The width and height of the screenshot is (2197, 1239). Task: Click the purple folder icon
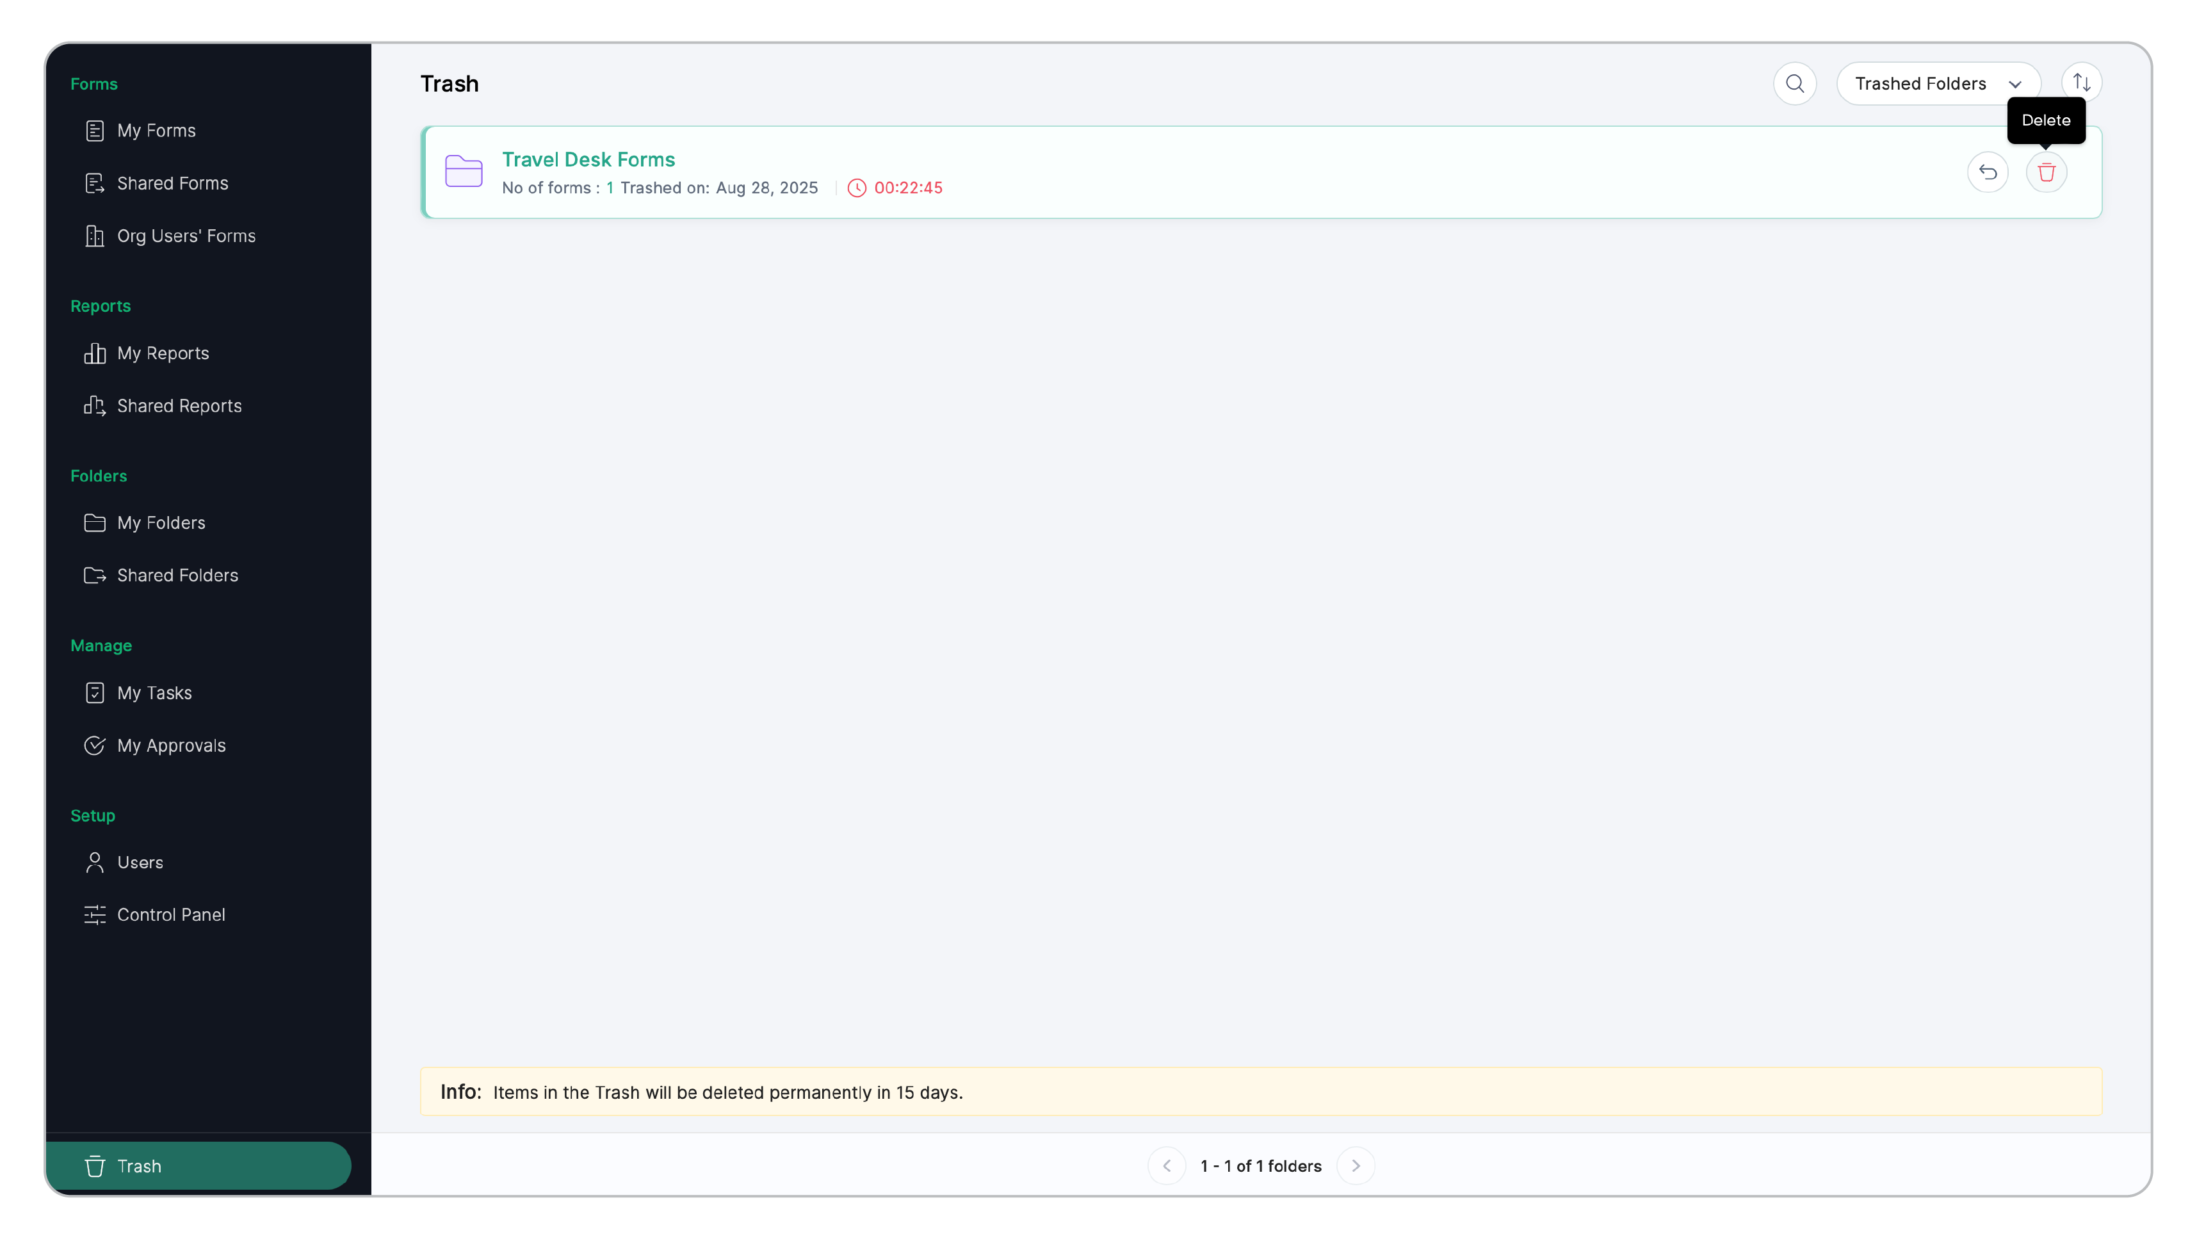(464, 172)
